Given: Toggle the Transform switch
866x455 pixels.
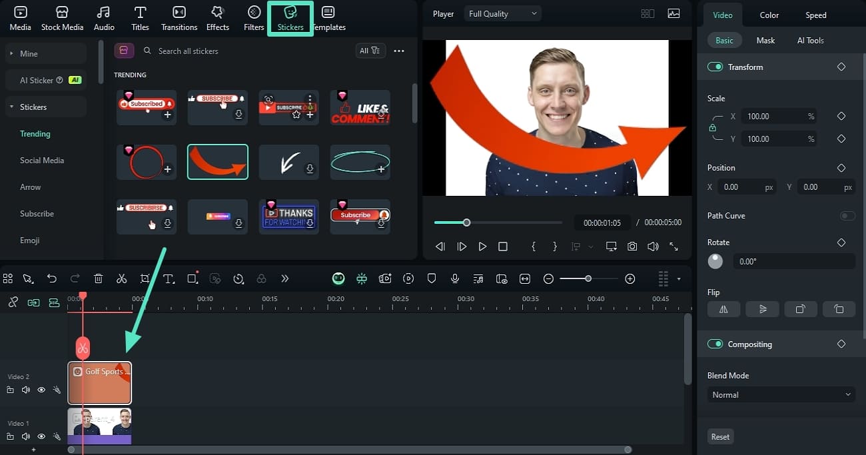Looking at the screenshot, I should (715, 67).
